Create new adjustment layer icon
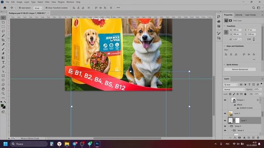The image size is (264, 148). [x=244, y=138]
